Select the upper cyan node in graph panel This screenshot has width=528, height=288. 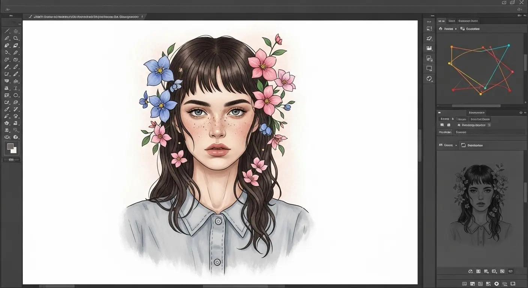click(509, 45)
